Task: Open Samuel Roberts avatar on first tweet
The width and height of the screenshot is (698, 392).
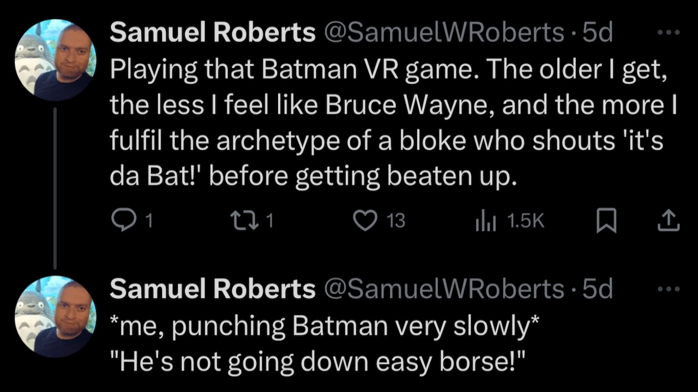Action: 56,60
